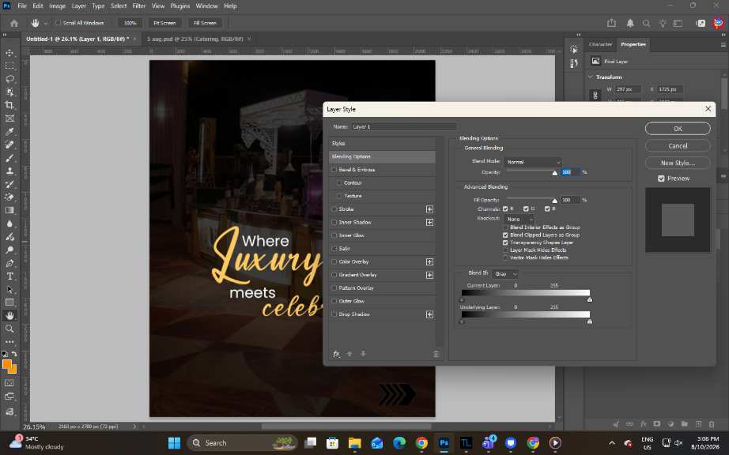This screenshot has width=729, height=455.
Task: Click the OK button
Action: pos(678,129)
